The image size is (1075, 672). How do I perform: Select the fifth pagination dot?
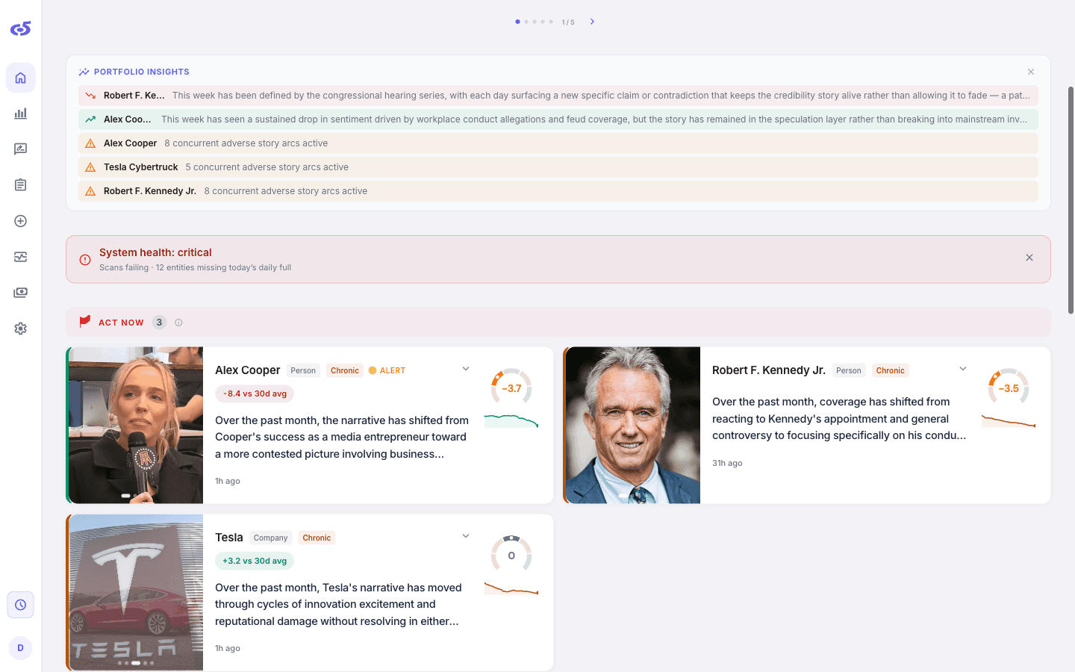(x=551, y=22)
